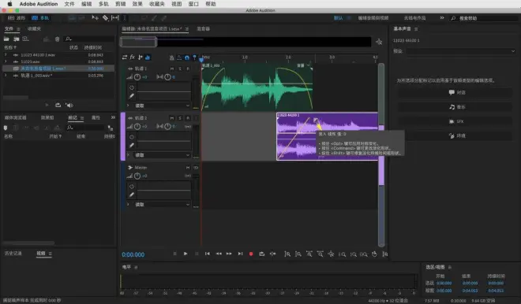This screenshot has height=304, width=521.
Task: Click the Play button in the transport bar
Action: [x=186, y=254]
